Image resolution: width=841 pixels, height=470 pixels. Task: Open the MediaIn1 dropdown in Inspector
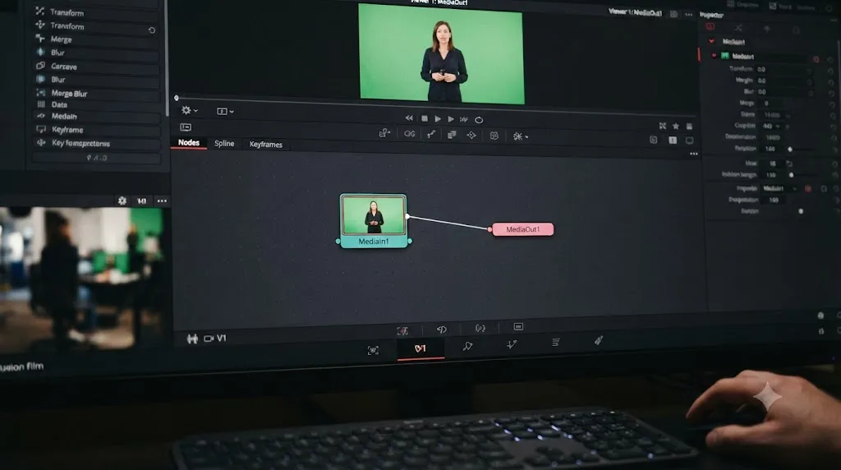point(780,188)
